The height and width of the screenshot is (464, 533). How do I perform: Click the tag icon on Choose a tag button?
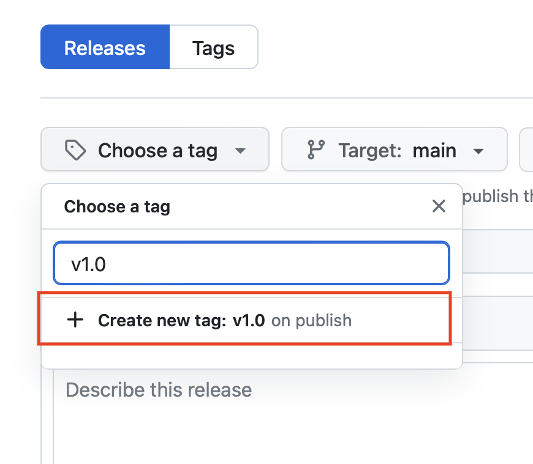click(x=75, y=150)
